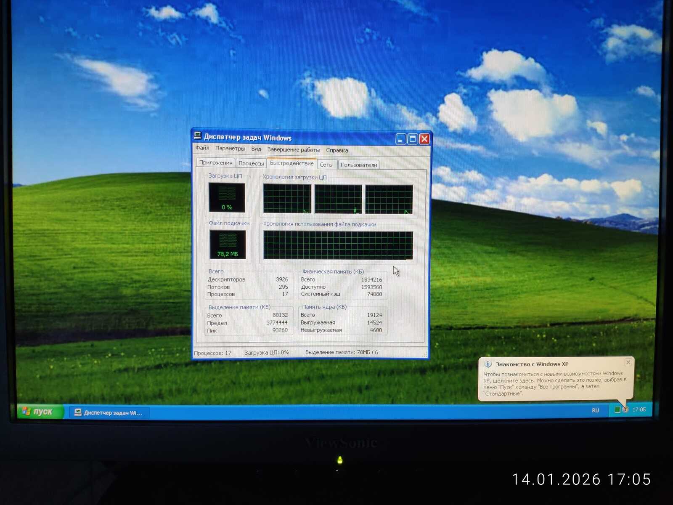Screen dimensions: 673x505
Task: Click the Диспетчер задач taskbar button
Action: click(x=109, y=413)
